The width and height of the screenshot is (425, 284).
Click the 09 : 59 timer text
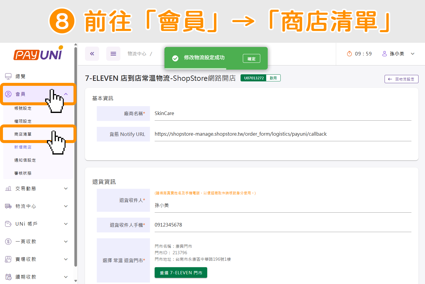pyautogui.click(x=363, y=54)
